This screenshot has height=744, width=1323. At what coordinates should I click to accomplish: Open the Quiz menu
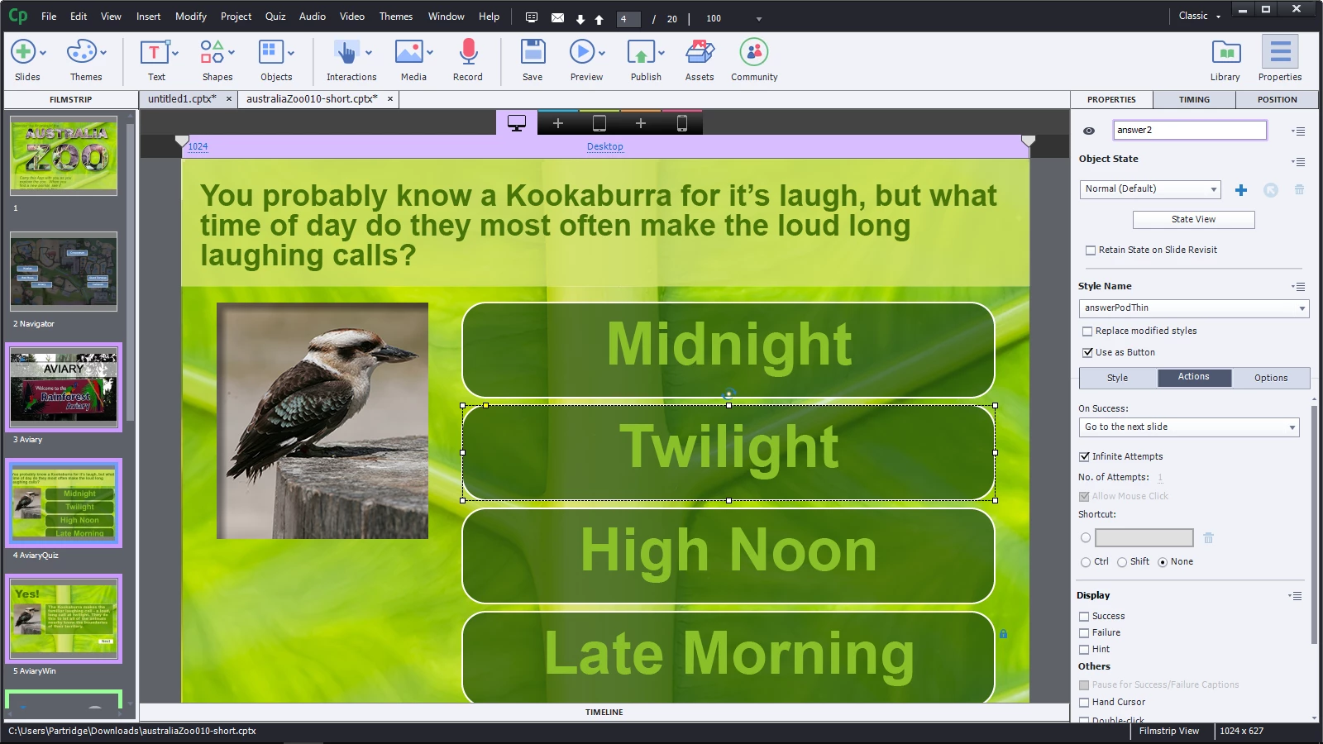[275, 17]
